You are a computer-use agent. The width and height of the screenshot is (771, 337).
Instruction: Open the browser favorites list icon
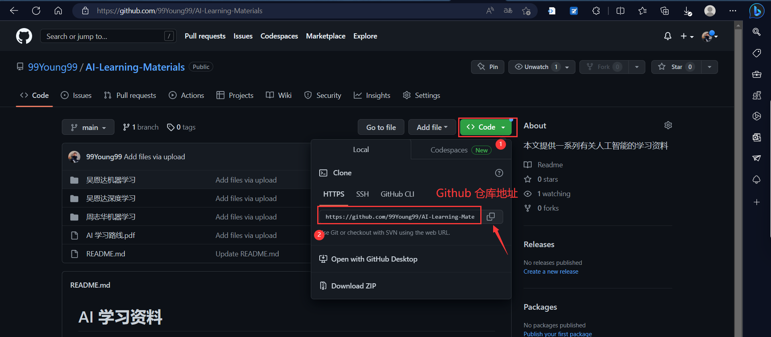coord(642,11)
